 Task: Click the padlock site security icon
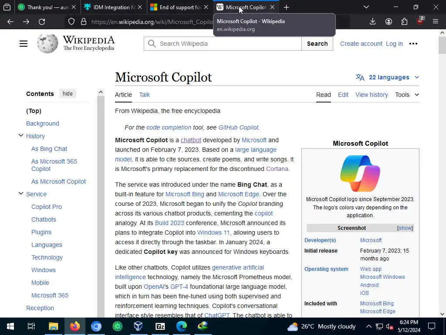[x=83, y=22]
